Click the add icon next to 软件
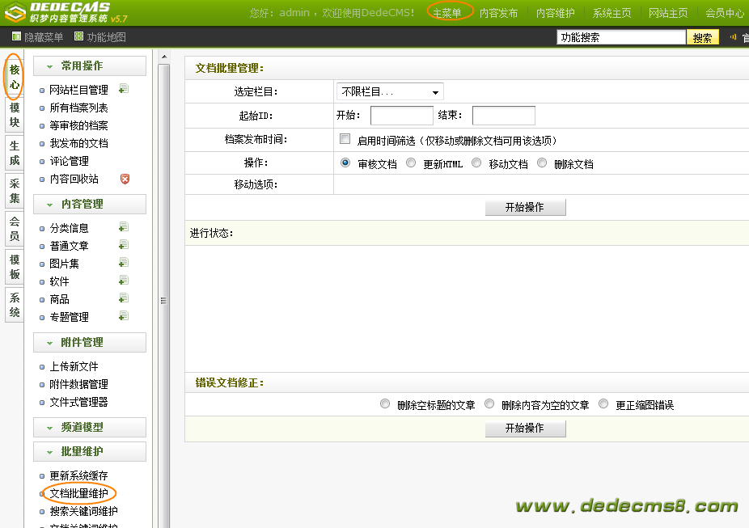The width and height of the screenshot is (749, 528). [x=124, y=281]
